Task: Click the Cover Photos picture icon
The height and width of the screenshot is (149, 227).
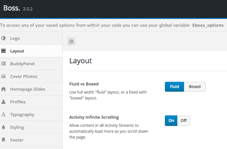Action: 4,76
